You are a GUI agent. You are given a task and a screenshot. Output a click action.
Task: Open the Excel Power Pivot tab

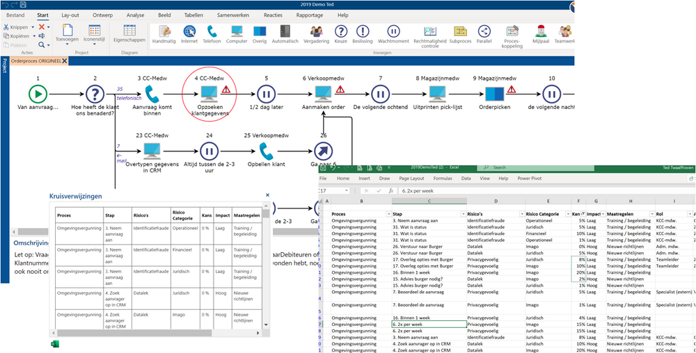(530, 179)
